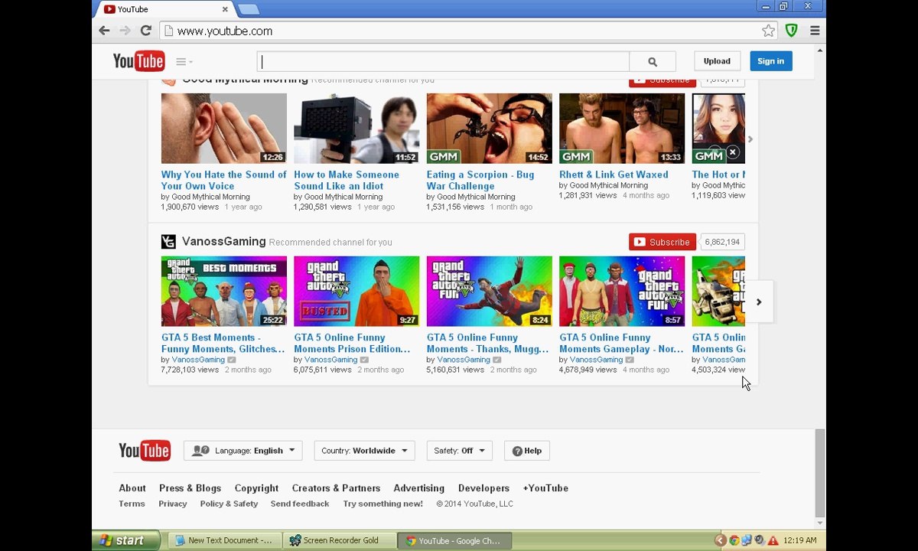Switch to YouTube - Google Chrome taskbar item

pos(454,540)
